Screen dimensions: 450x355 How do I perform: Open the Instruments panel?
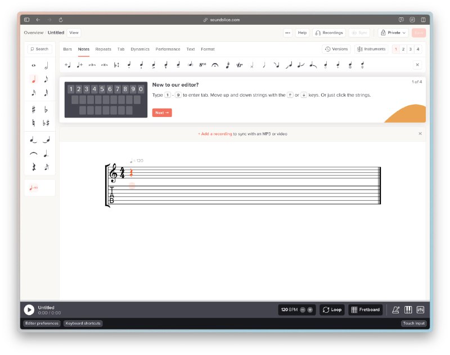(371, 49)
